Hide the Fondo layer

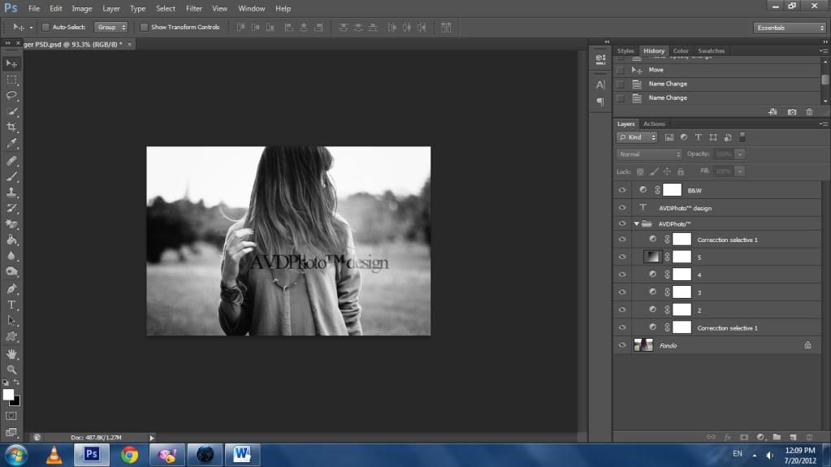click(622, 345)
